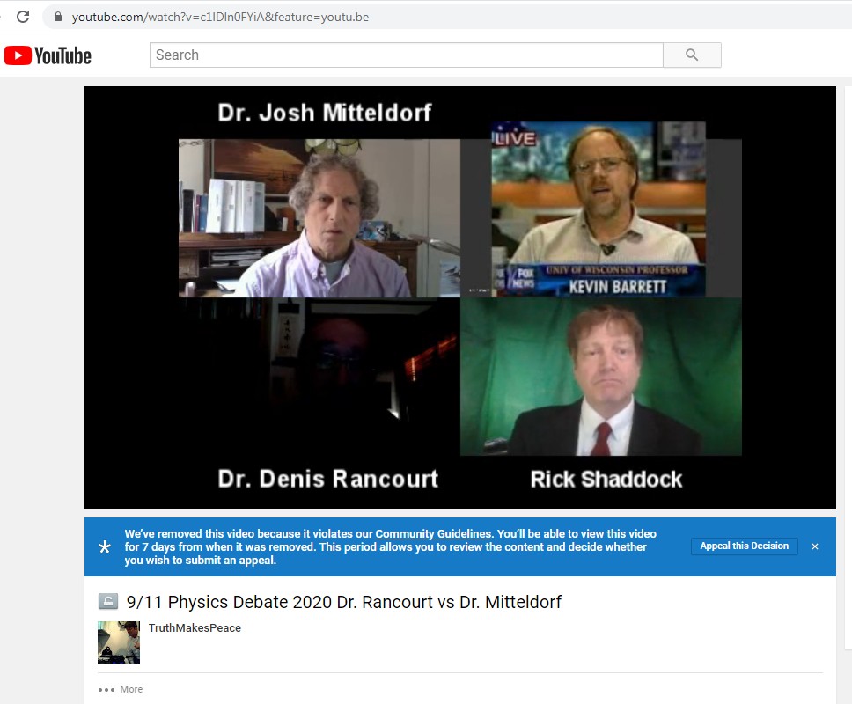This screenshot has height=704, width=852.
Task: Go to YouTube home via the logo
Action: click(48, 55)
